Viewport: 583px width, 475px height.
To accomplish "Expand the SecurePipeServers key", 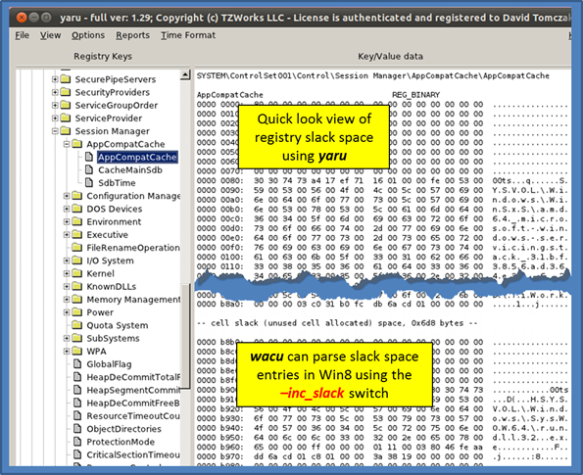I will click(x=55, y=79).
